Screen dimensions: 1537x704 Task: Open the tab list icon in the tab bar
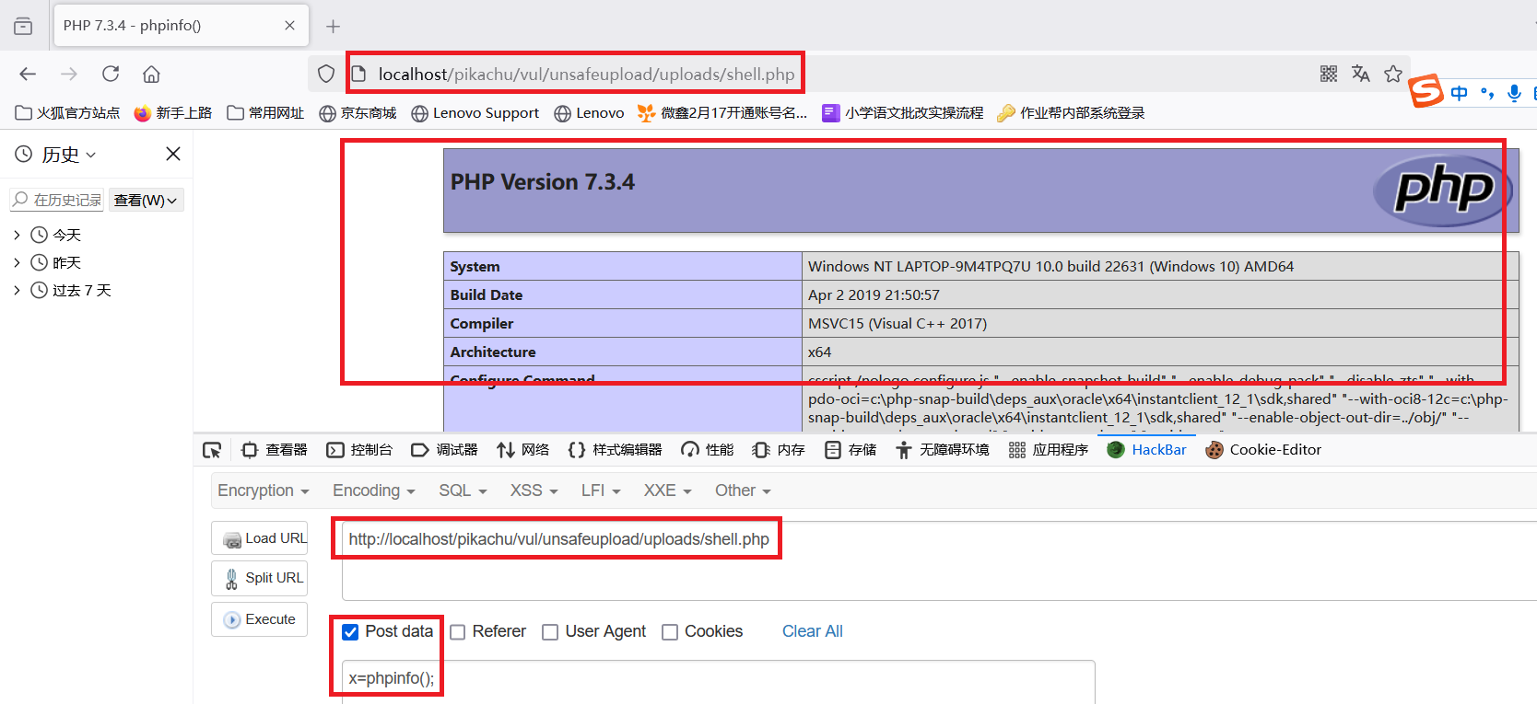(x=23, y=26)
